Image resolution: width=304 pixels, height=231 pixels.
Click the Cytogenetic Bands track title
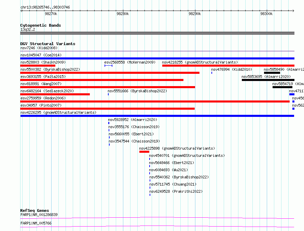41,25
